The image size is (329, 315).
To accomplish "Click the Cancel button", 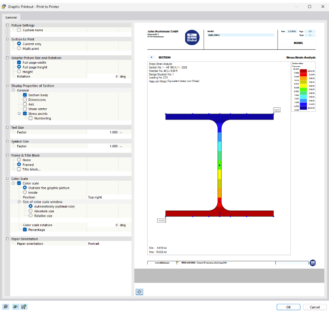I will (x=315, y=307).
